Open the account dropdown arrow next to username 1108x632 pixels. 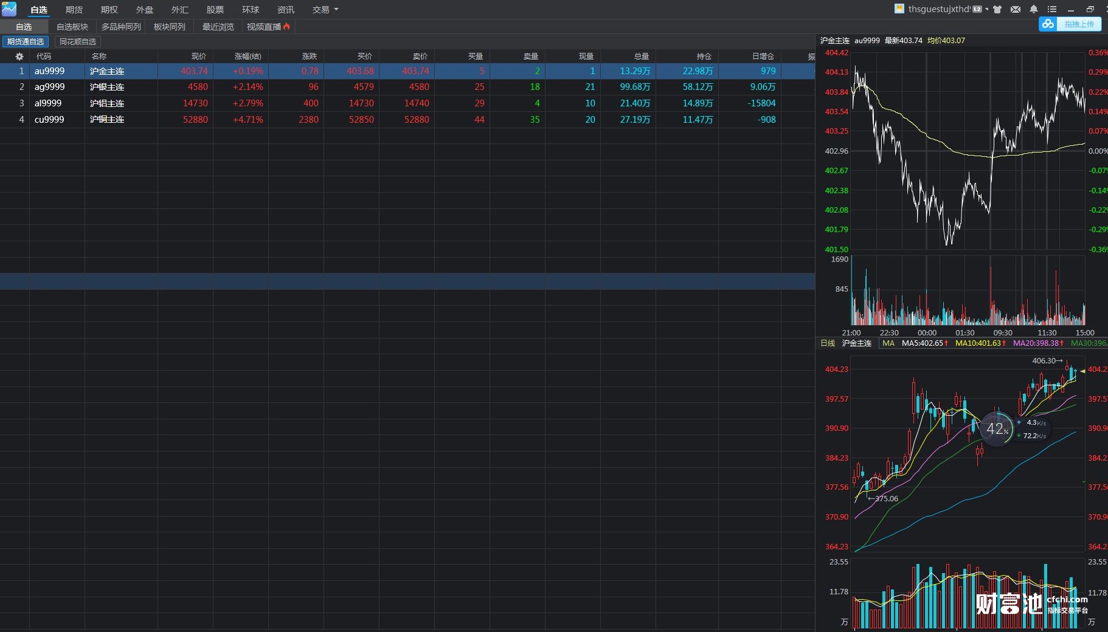pos(986,9)
